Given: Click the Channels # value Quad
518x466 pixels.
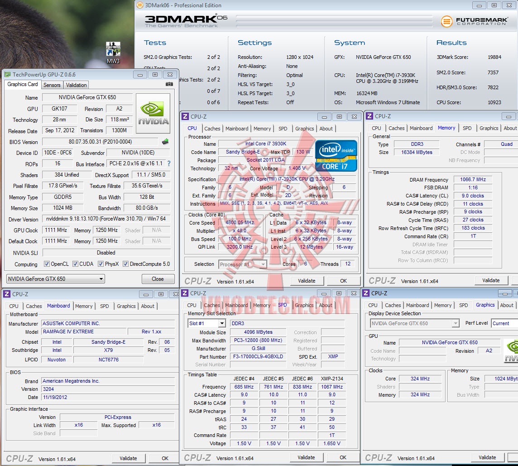Looking at the screenshot, I should 501,144.
